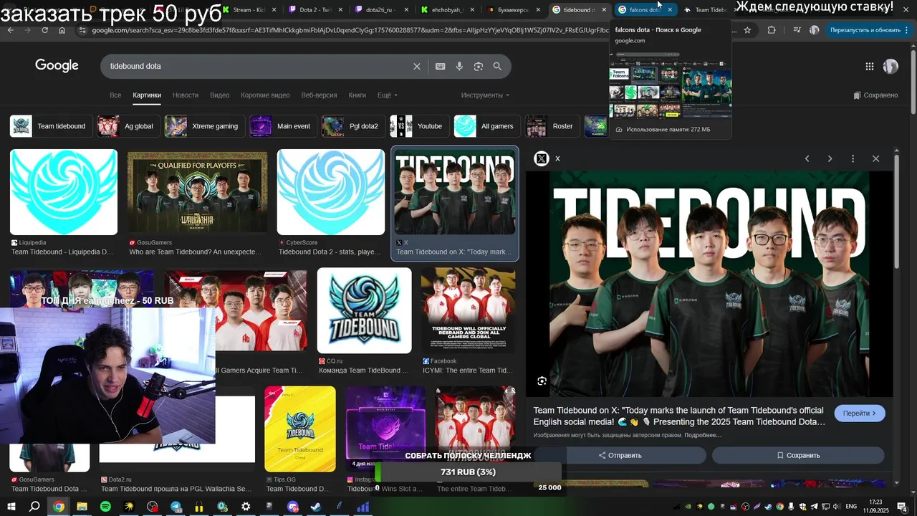
Task: Search by image with the Lens icon
Action: (x=479, y=66)
